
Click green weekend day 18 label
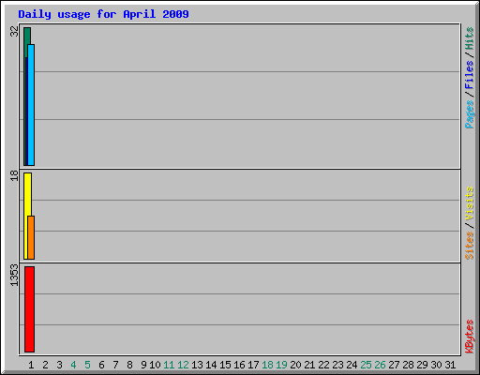click(267, 365)
